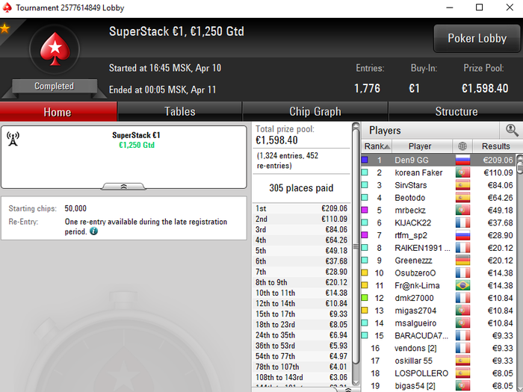Open the player search magnifier
The height and width of the screenshot is (392, 523).
512,131
